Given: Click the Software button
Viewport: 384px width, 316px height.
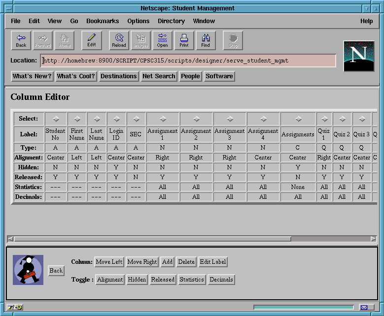Looking at the screenshot, I should (219, 76).
